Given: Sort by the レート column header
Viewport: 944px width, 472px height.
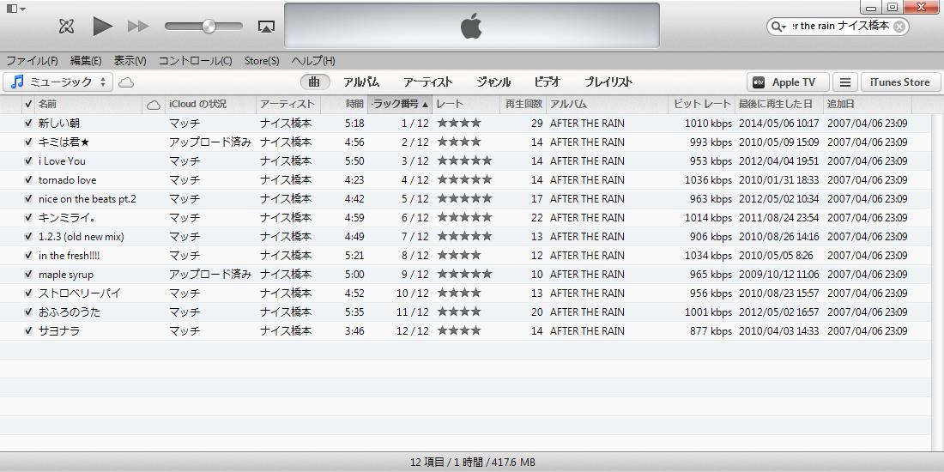Looking at the screenshot, I should point(466,104).
